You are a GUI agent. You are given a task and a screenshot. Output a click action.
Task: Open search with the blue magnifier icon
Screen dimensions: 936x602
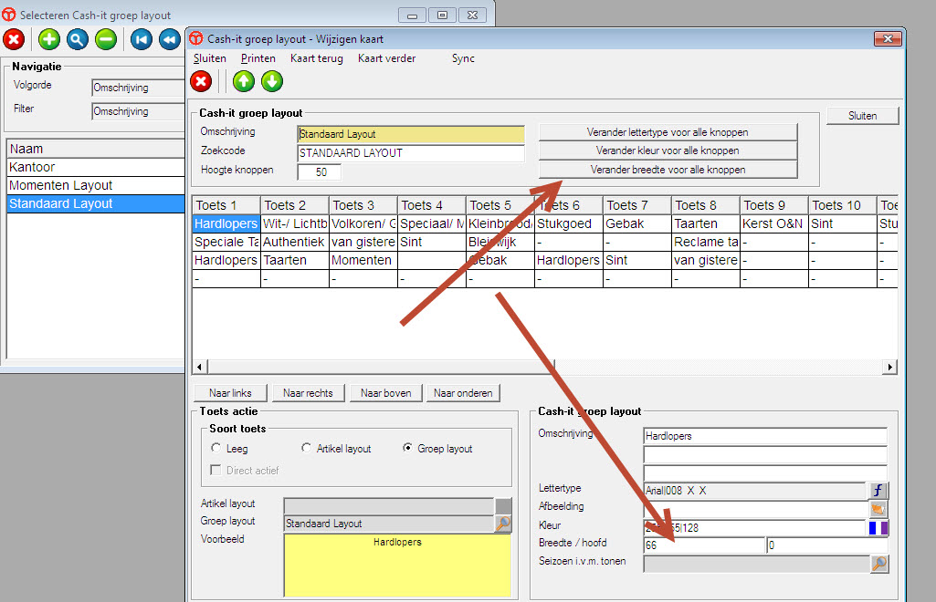click(77, 40)
